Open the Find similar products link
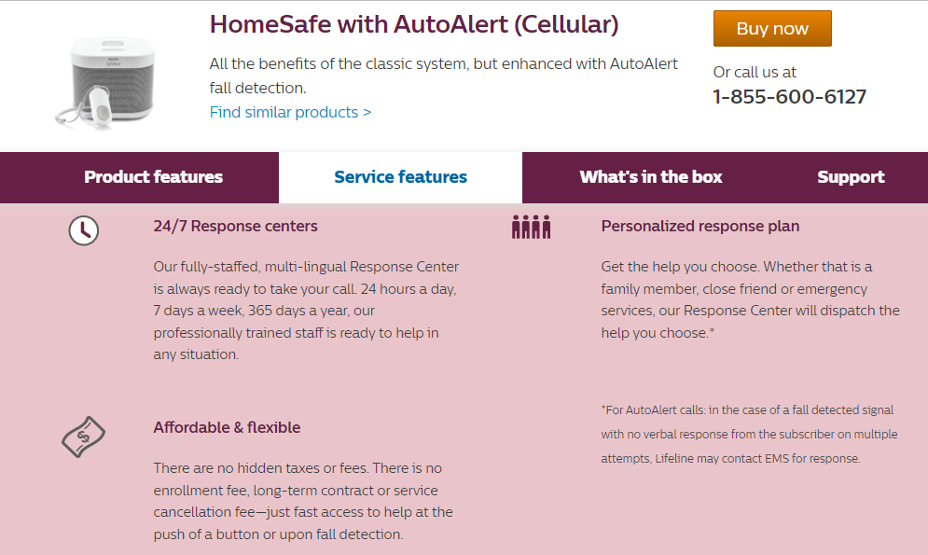This screenshot has height=555, width=928. 290,112
